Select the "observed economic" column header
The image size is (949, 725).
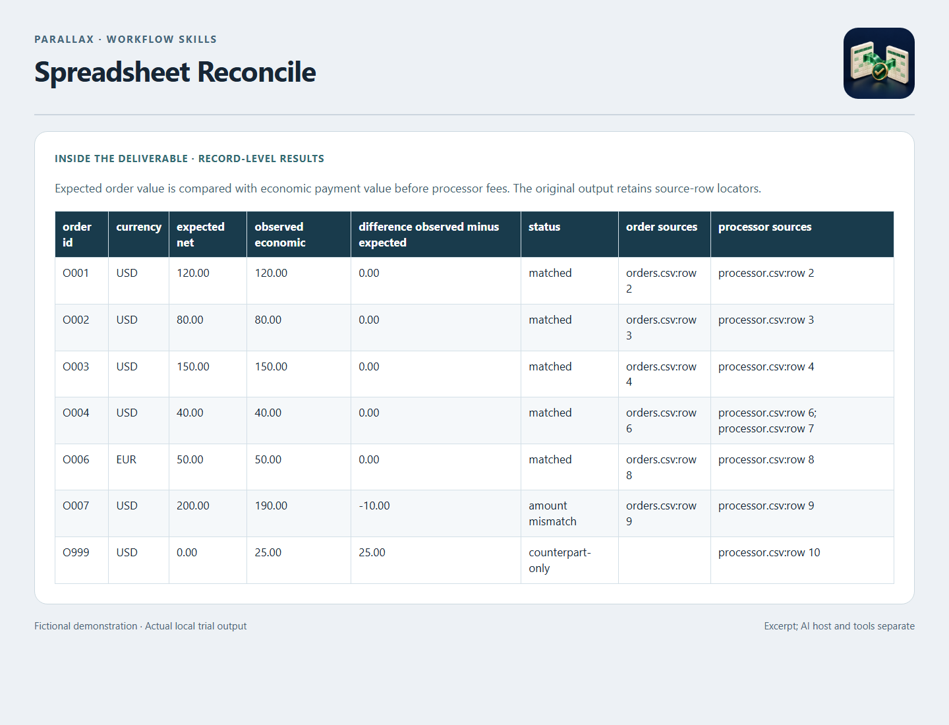coord(299,235)
